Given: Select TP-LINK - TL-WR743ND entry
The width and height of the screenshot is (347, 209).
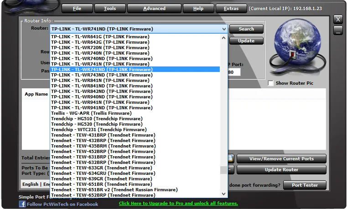Looking at the screenshot, I should tap(135, 75).
